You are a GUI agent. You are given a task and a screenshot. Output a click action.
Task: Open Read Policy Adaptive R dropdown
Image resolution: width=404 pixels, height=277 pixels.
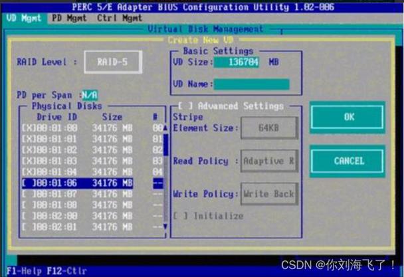click(268, 161)
